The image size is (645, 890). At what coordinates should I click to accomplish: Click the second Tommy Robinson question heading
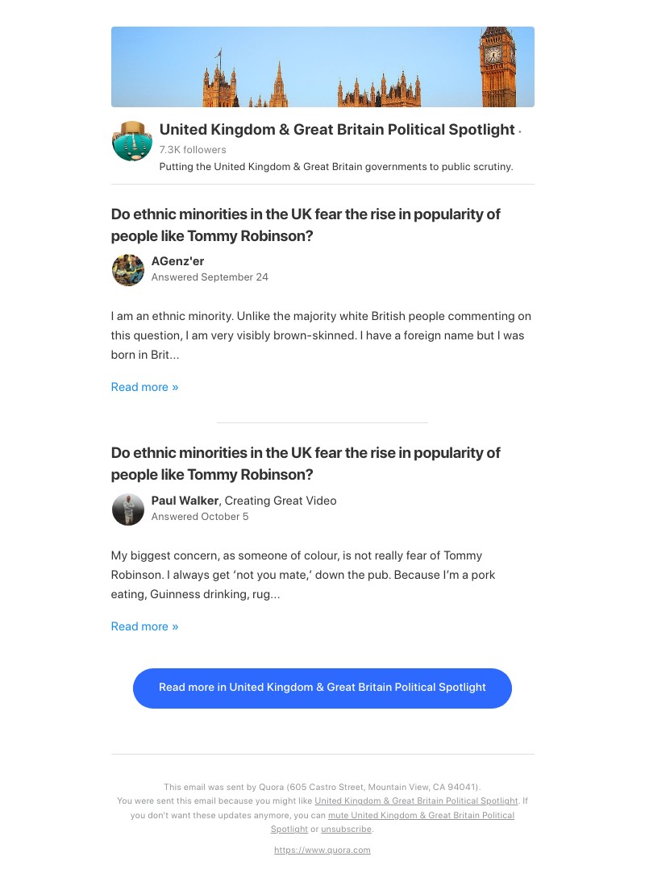tap(306, 464)
